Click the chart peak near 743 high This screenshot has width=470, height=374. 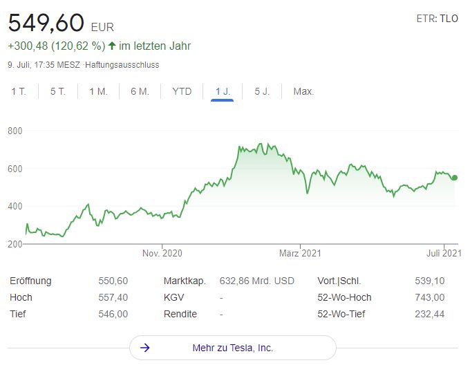[x=260, y=144]
